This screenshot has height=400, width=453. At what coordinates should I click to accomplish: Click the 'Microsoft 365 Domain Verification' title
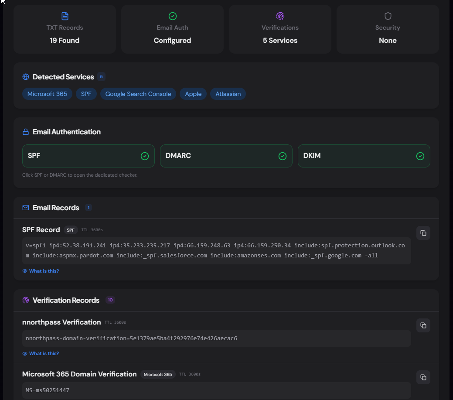[79, 374]
